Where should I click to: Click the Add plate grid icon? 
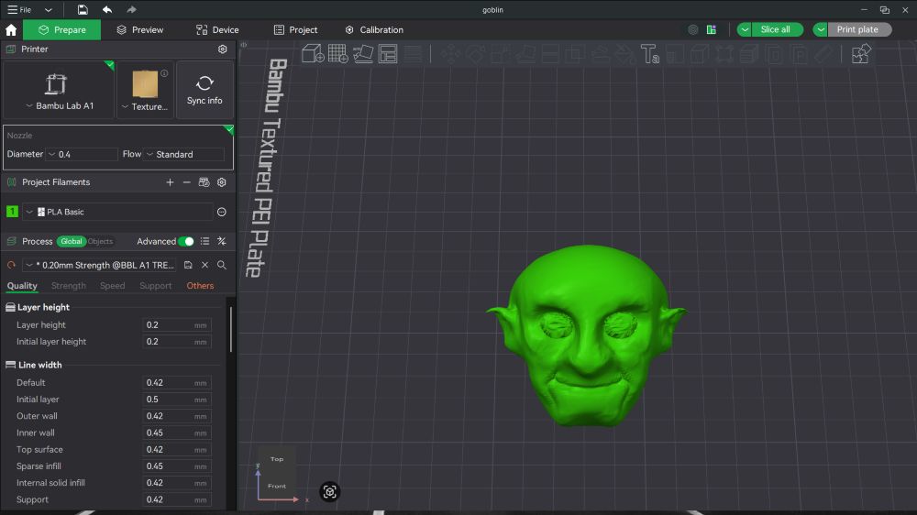click(x=338, y=54)
